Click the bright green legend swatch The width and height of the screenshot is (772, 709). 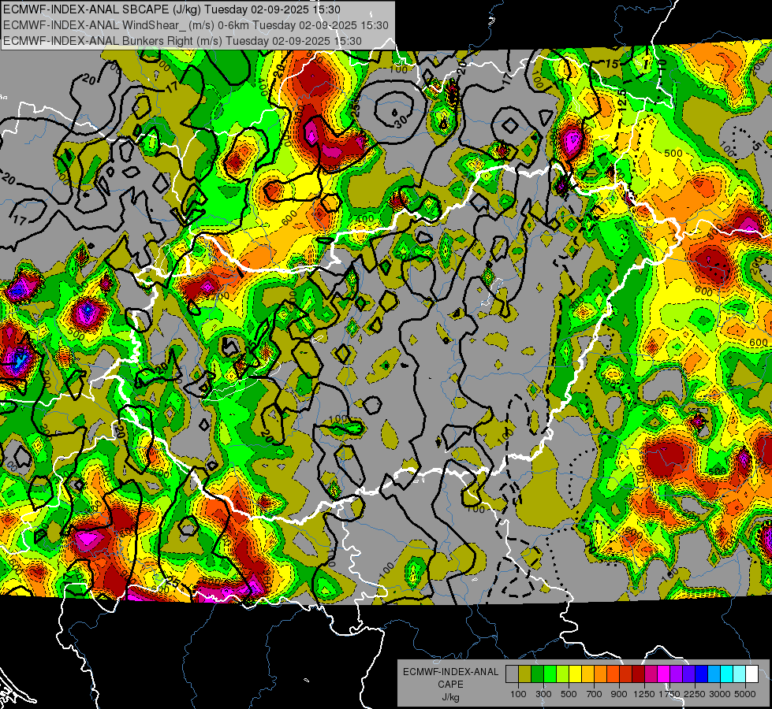click(550, 674)
